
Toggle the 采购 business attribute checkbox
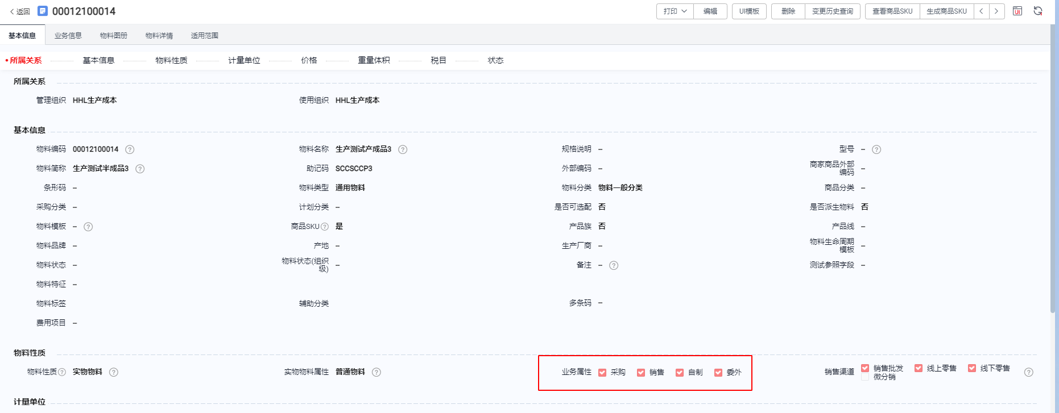(602, 373)
